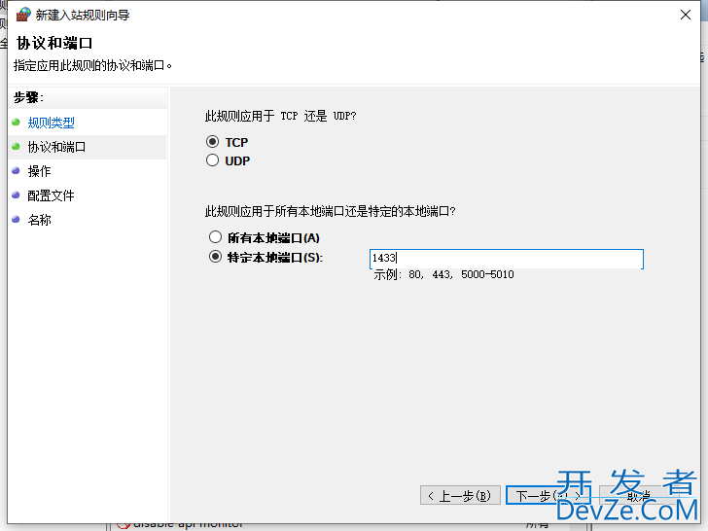Click the description 指定应用此规则的协议和端口

pos(92,65)
